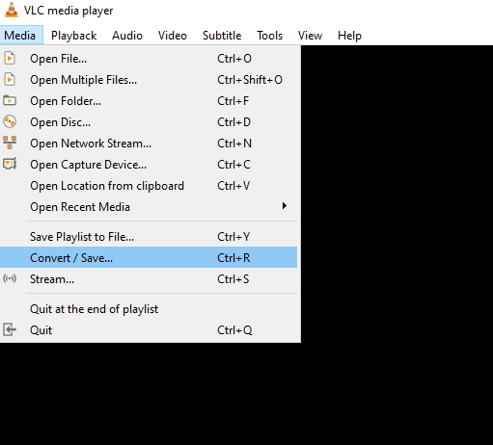Click the Open Network Stream icon

(10, 143)
